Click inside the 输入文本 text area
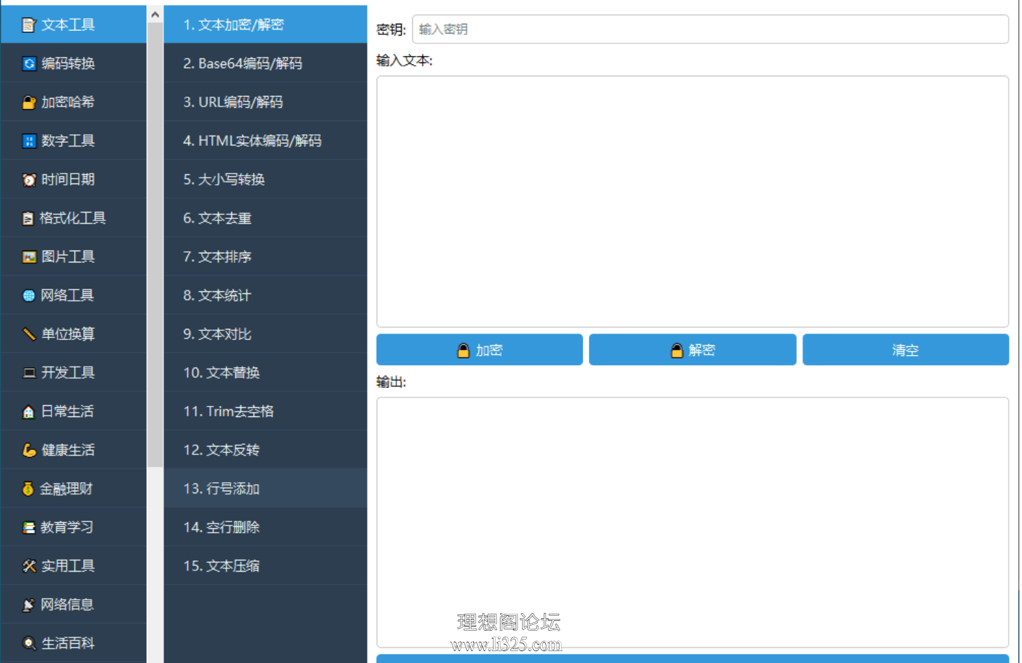Viewport: 1022px width, 663px height. [692, 201]
